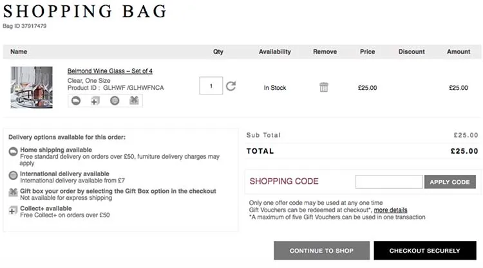Click icon beside 'Home shipping available'
Screen dimensions: 483x268
point(14,151)
